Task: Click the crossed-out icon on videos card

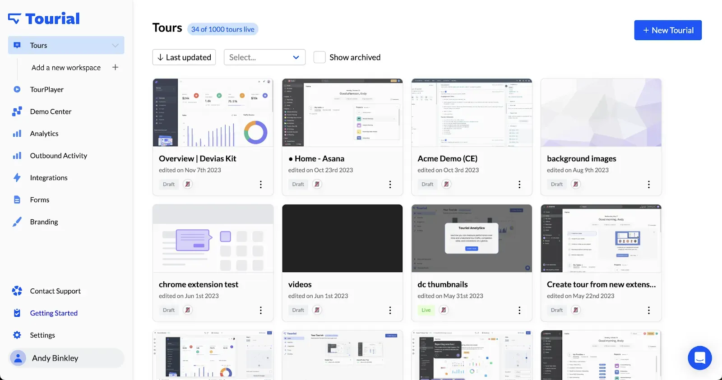Action: click(x=317, y=310)
